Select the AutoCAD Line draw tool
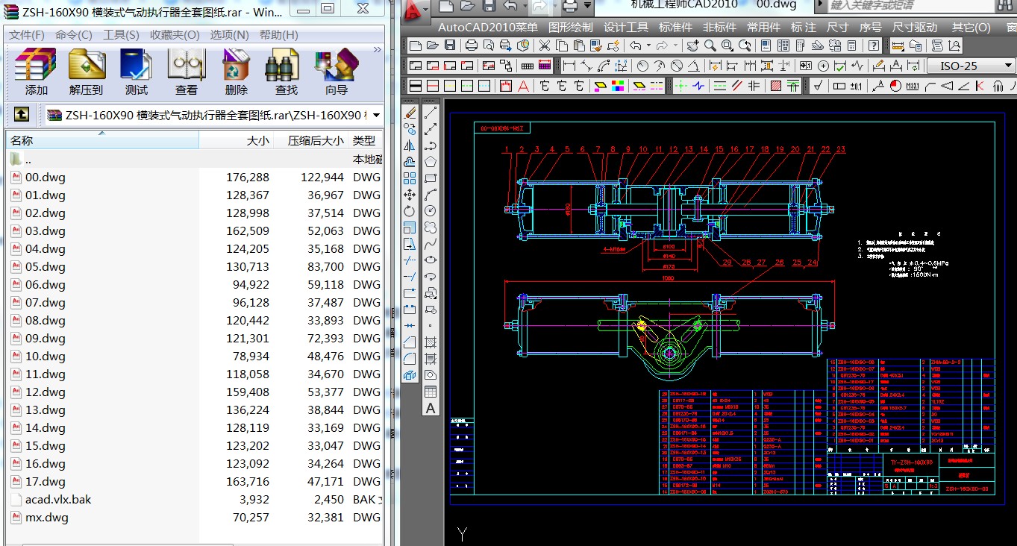The height and width of the screenshot is (546, 1017). 431,113
